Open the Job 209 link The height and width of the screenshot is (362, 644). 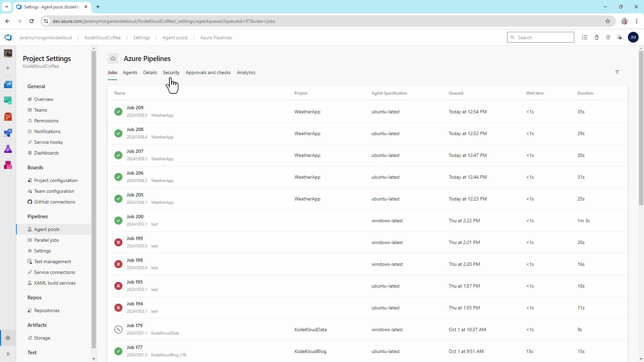point(135,108)
